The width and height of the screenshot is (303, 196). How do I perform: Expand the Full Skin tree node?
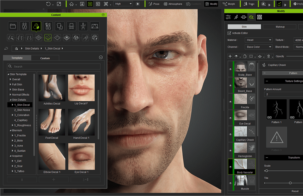point(10,84)
